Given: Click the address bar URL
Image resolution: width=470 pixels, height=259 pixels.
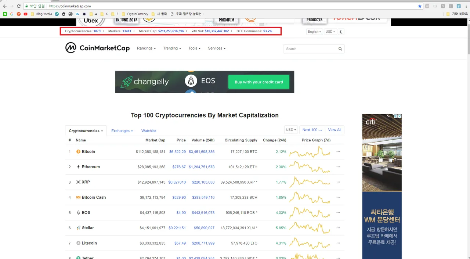Looking at the screenshot, I should (x=70, y=6).
